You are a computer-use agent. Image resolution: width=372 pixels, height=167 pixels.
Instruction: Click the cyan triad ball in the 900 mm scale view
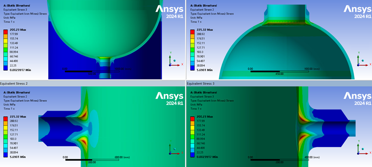[363, 60]
